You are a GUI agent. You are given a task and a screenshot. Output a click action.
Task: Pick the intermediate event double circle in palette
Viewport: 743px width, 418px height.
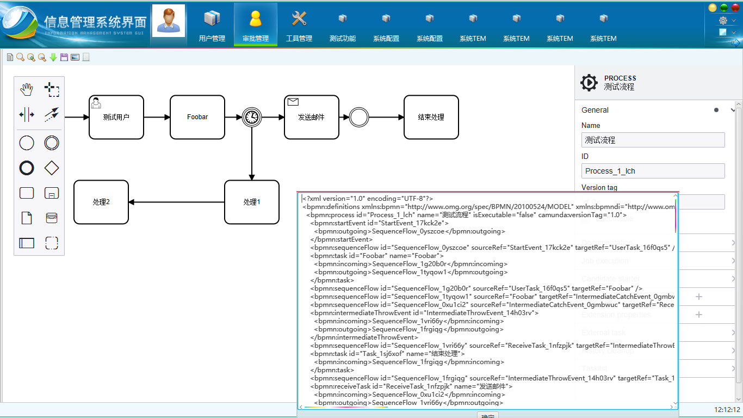click(x=52, y=143)
